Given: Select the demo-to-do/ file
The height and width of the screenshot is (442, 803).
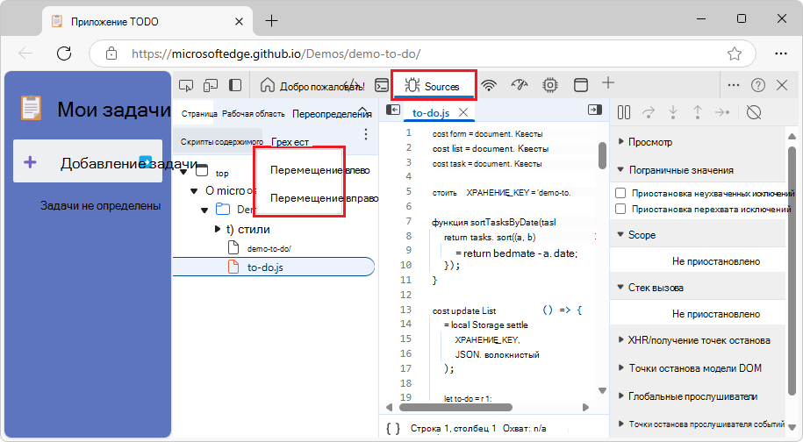Looking at the screenshot, I should (269, 249).
